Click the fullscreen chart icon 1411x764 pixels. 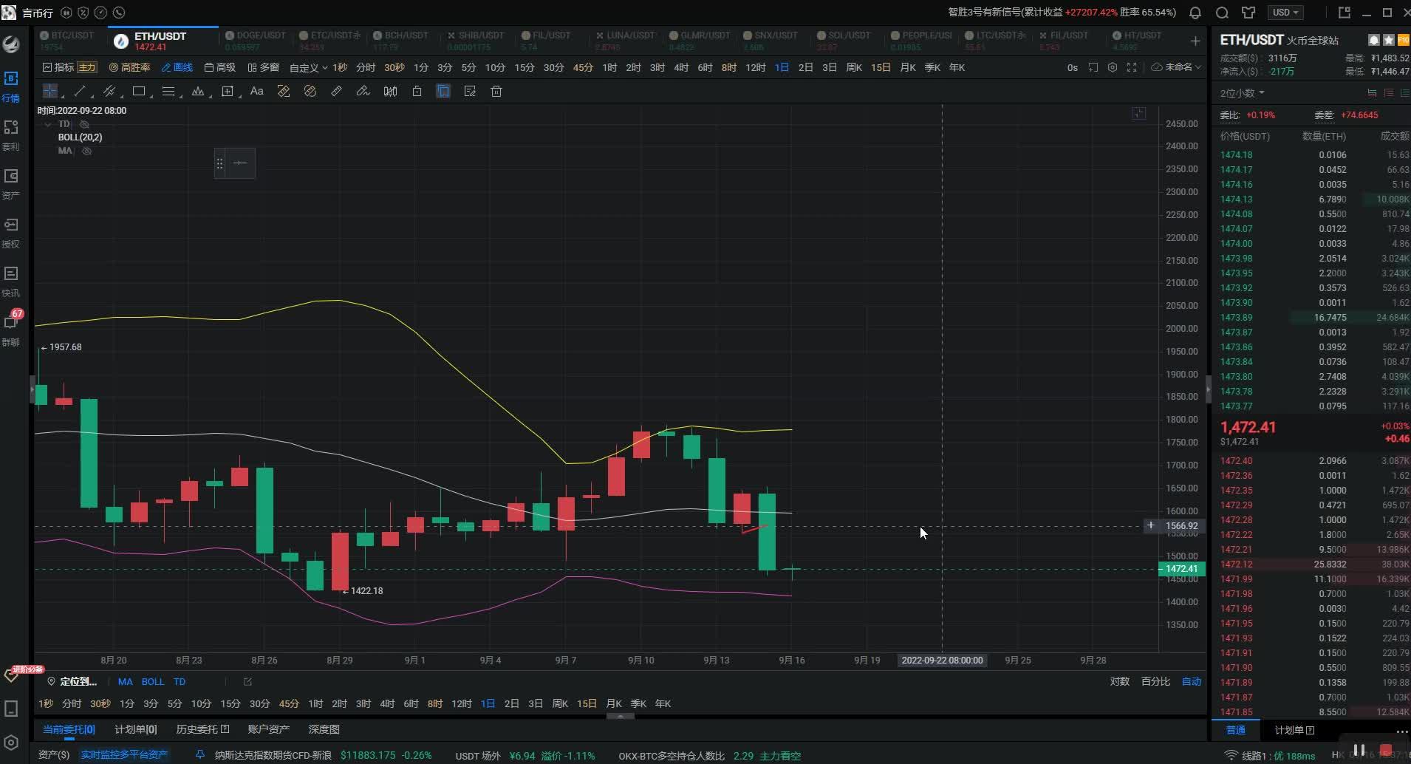pos(1132,67)
